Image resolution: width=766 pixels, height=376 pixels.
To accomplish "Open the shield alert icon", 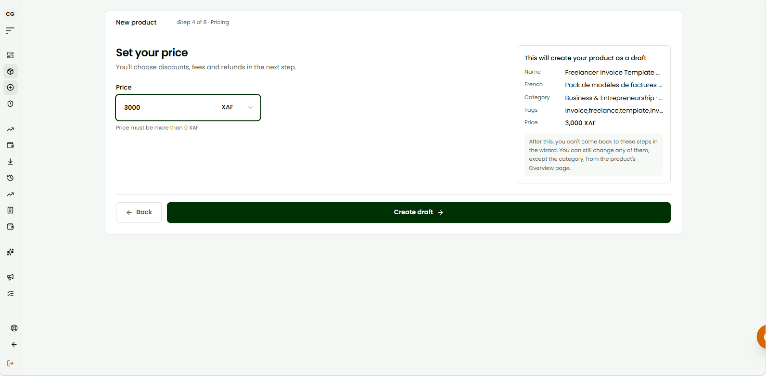I will pos(11,104).
